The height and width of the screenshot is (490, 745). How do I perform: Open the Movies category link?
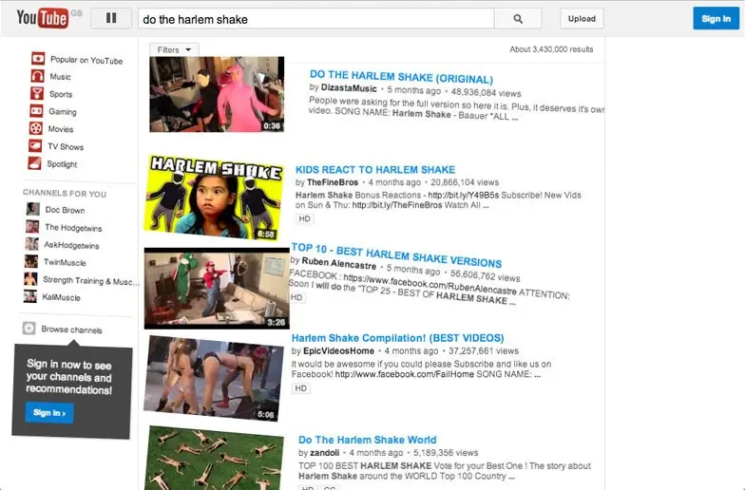point(61,129)
